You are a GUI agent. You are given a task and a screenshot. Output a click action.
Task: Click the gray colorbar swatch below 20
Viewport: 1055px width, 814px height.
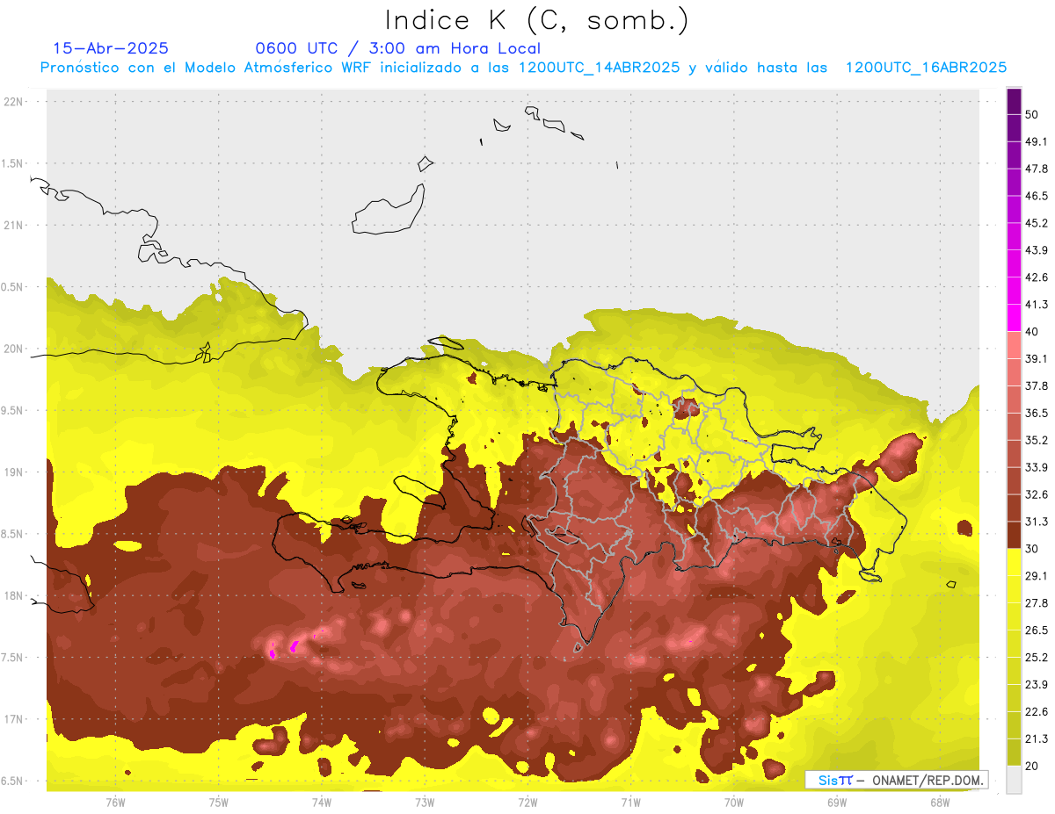point(1014,779)
